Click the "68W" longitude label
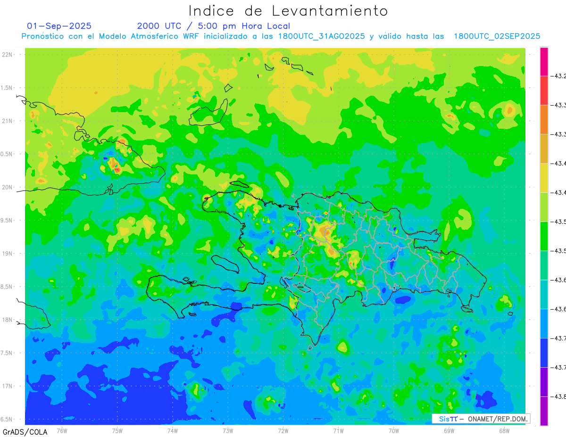The width and height of the screenshot is (566, 437). coord(504,431)
